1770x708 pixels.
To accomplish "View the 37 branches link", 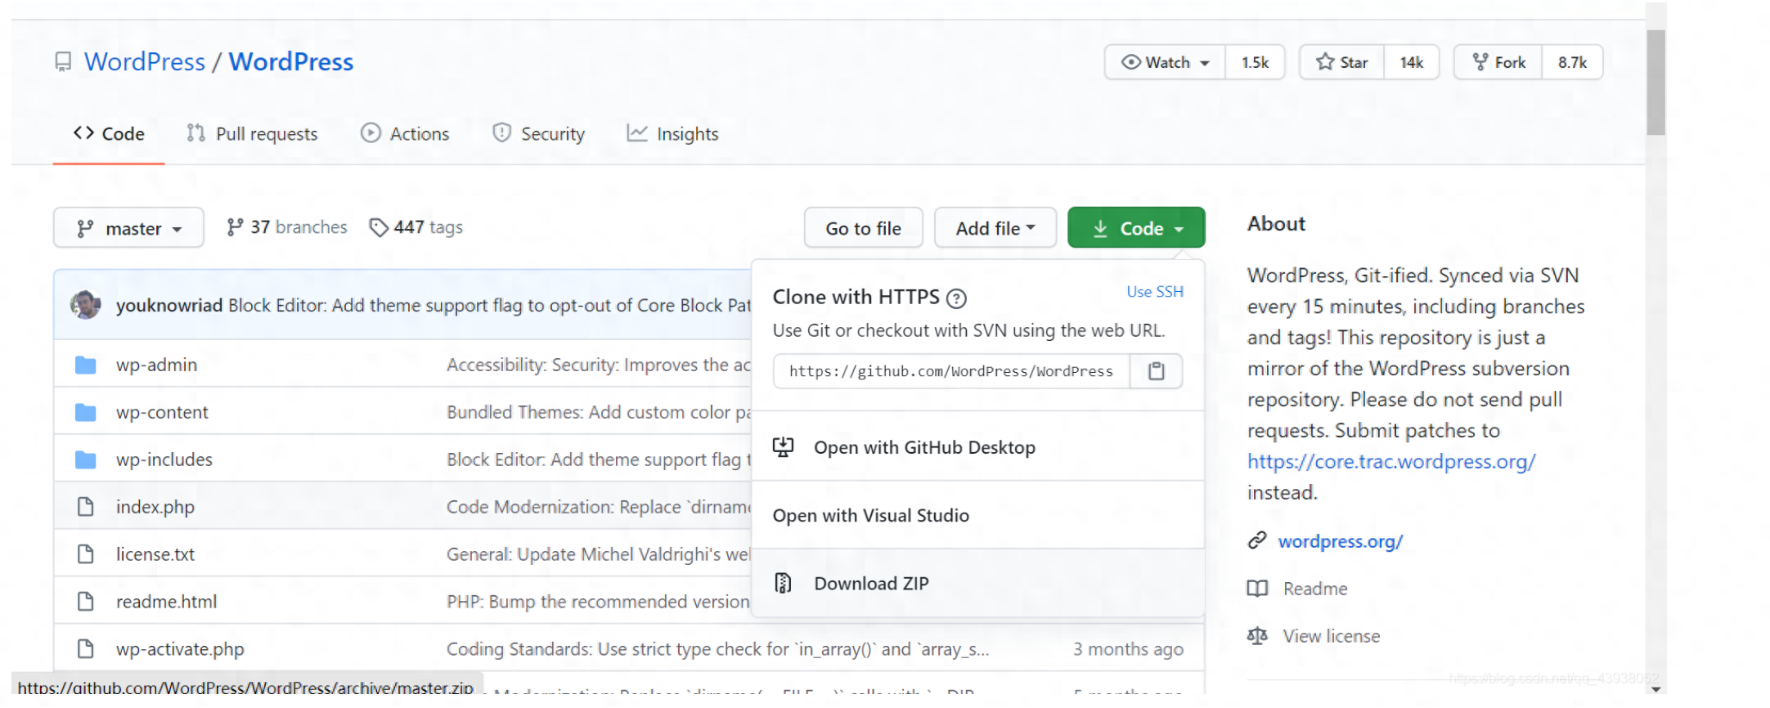I will 287,227.
